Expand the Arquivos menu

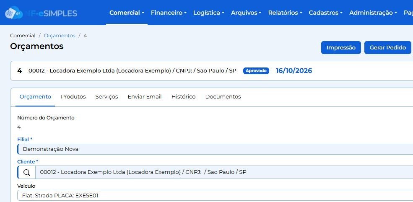(x=246, y=13)
